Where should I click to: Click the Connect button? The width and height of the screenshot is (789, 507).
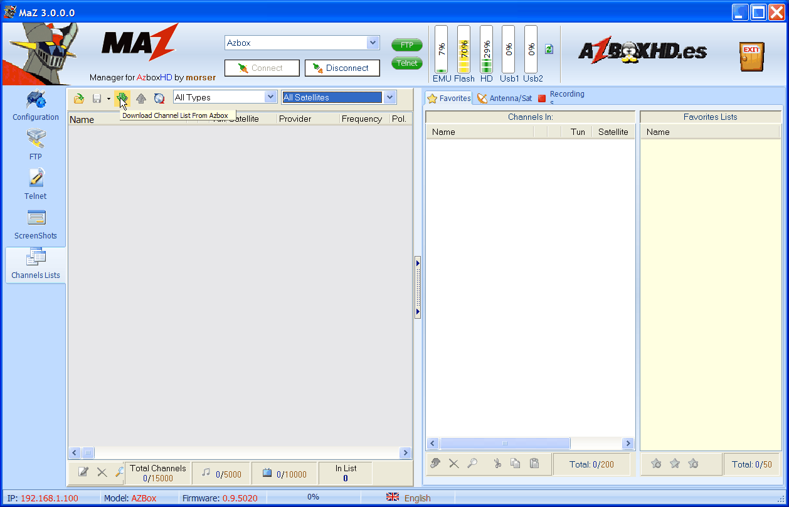click(x=262, y=68)
